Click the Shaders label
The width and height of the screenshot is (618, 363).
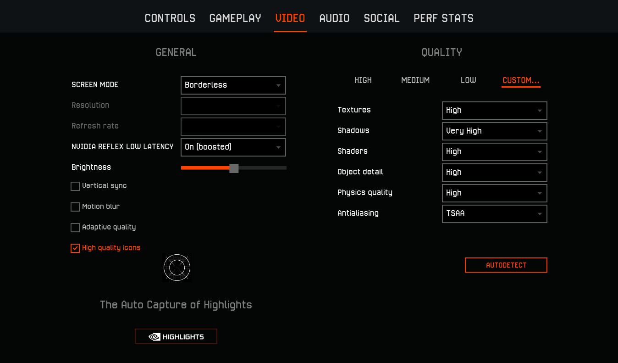(353, 151)
